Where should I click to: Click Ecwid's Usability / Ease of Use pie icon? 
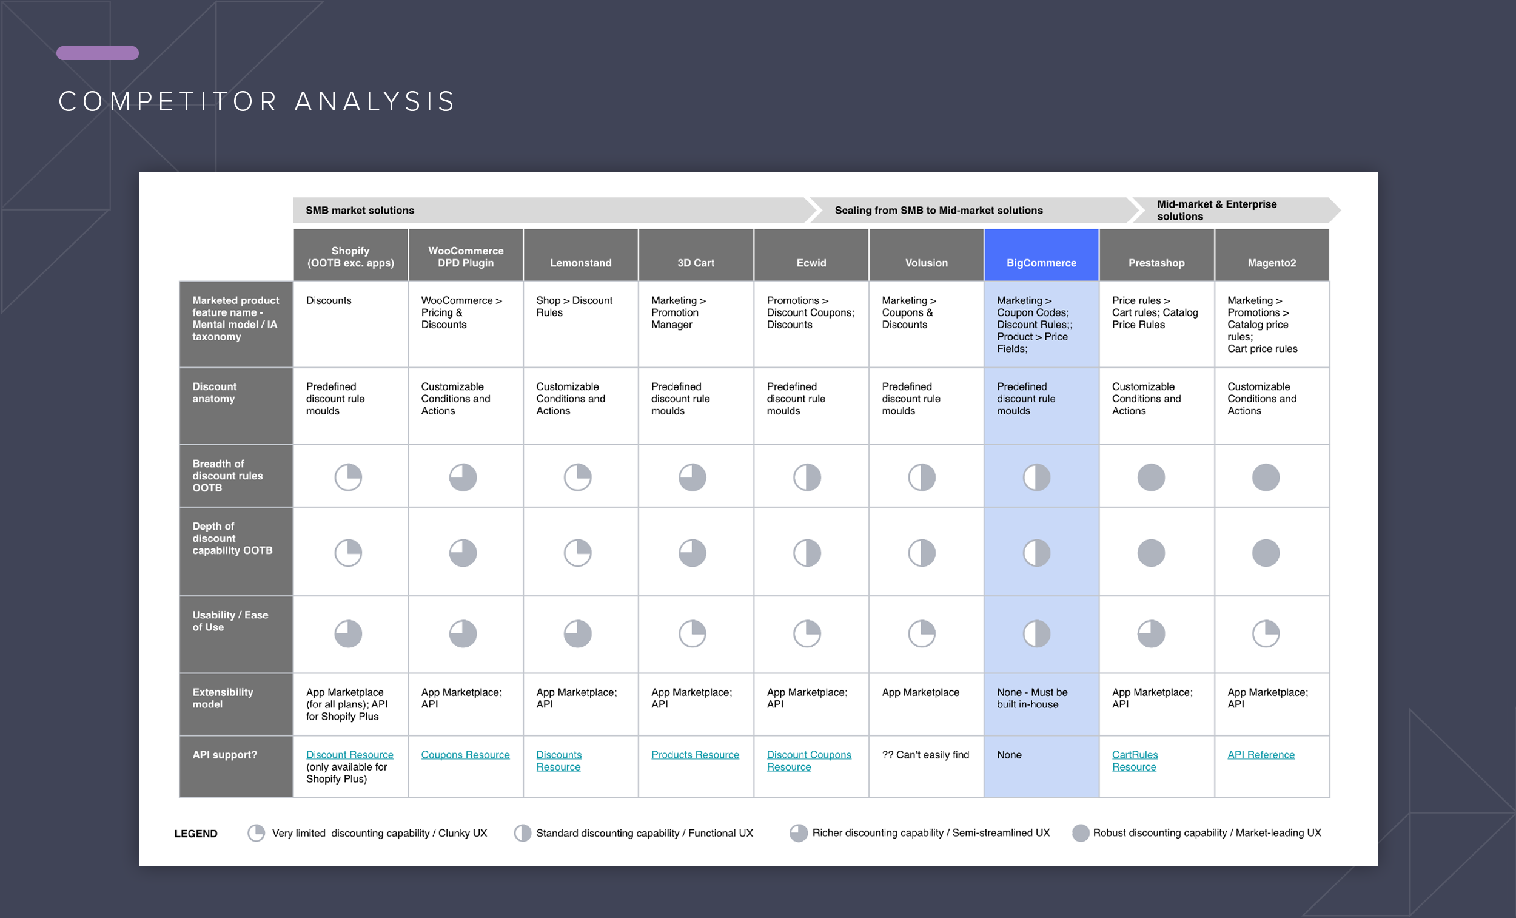(807, 633)
